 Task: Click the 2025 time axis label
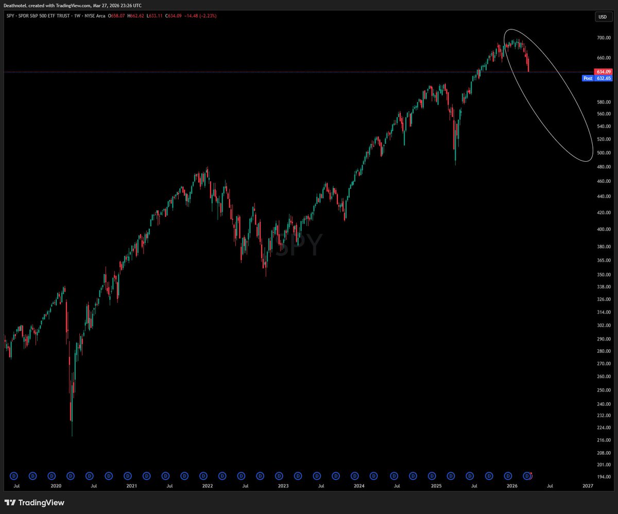pyautogui.click(x=436, y=486)
